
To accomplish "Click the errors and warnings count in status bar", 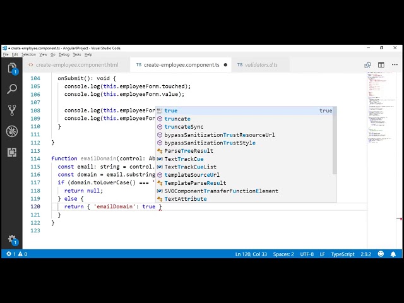I will point(17,254).
